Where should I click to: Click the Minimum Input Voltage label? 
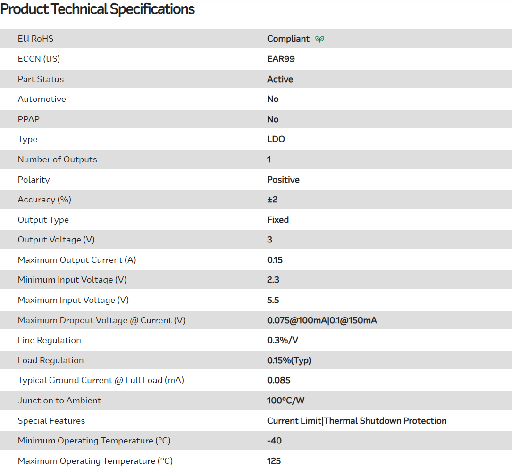[x=72, y=280]
